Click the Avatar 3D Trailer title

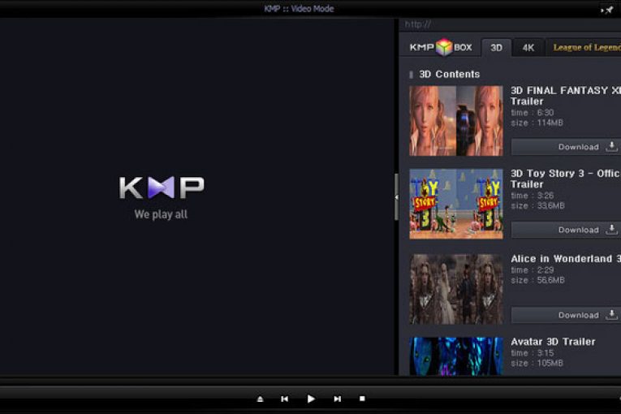pos(553,342)
